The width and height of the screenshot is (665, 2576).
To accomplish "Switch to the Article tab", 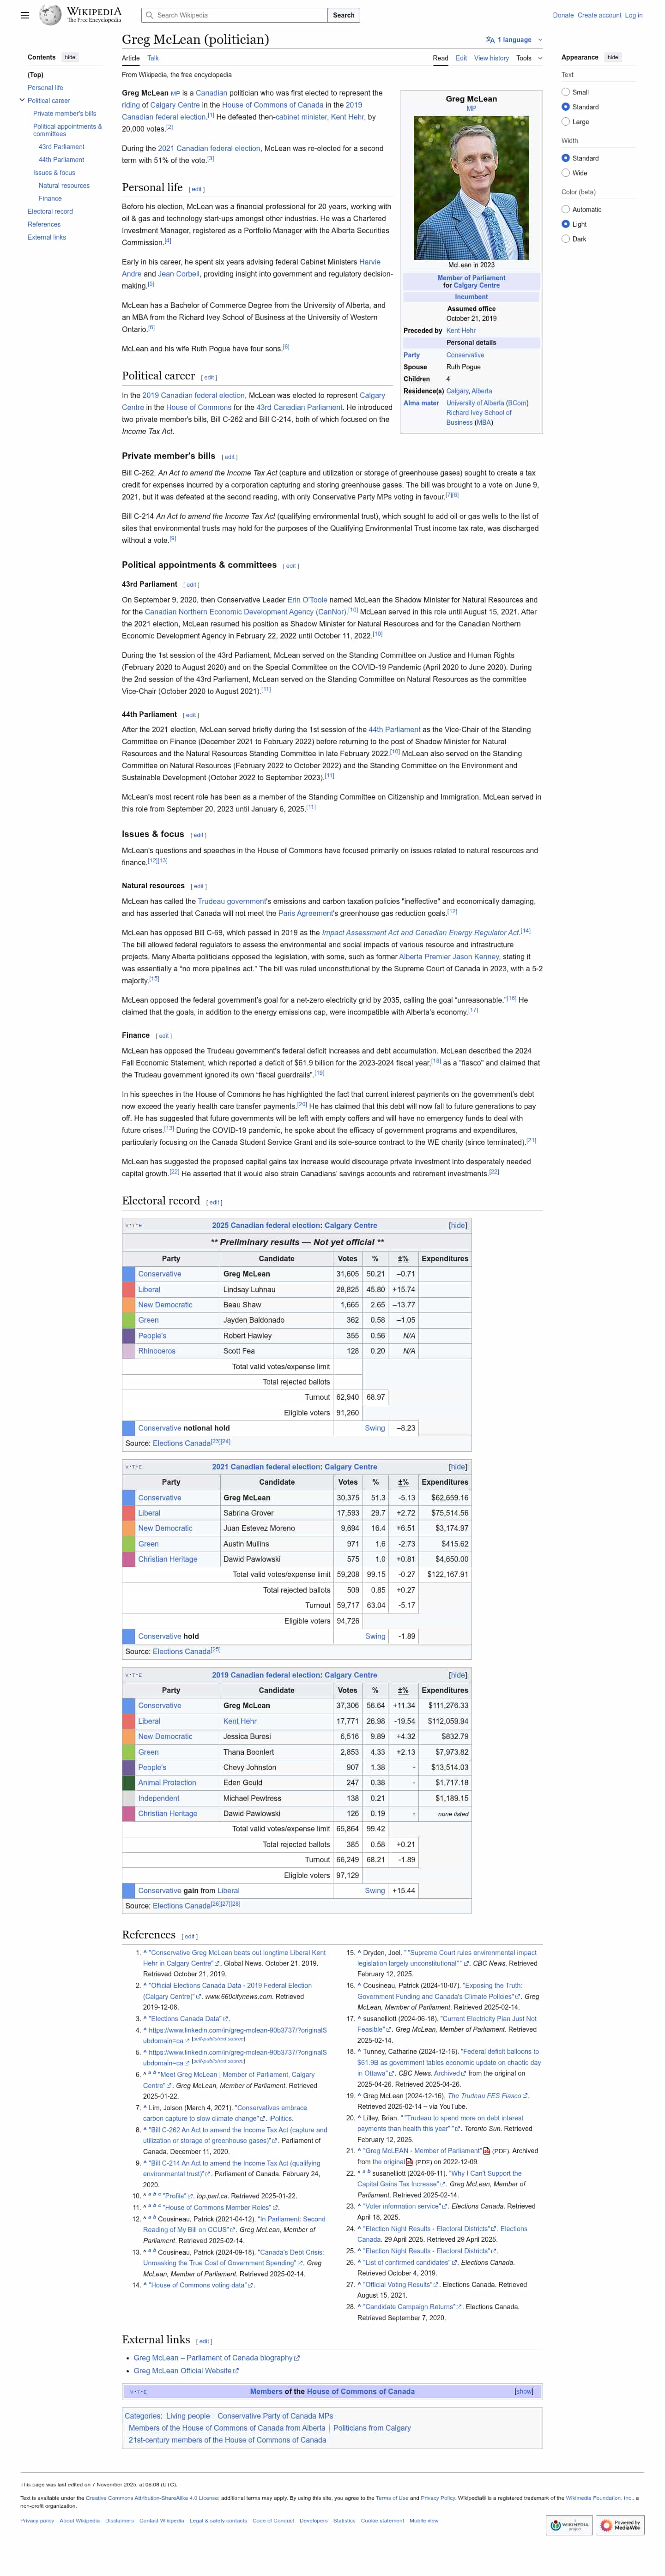I will (x=131, y=58).
